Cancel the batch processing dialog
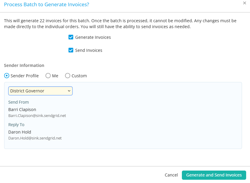250x183 pixels. [x=171, y=175]
